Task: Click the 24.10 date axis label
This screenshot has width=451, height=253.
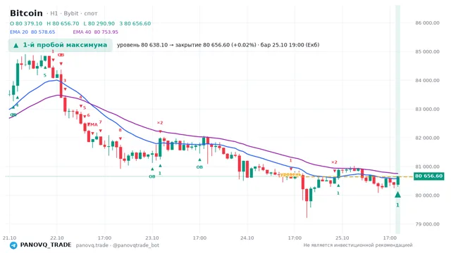Action: (247, 238)
